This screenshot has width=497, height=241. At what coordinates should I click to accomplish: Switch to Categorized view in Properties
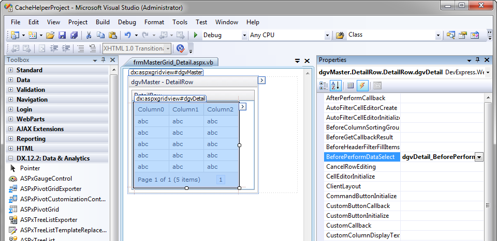(324, 86)
